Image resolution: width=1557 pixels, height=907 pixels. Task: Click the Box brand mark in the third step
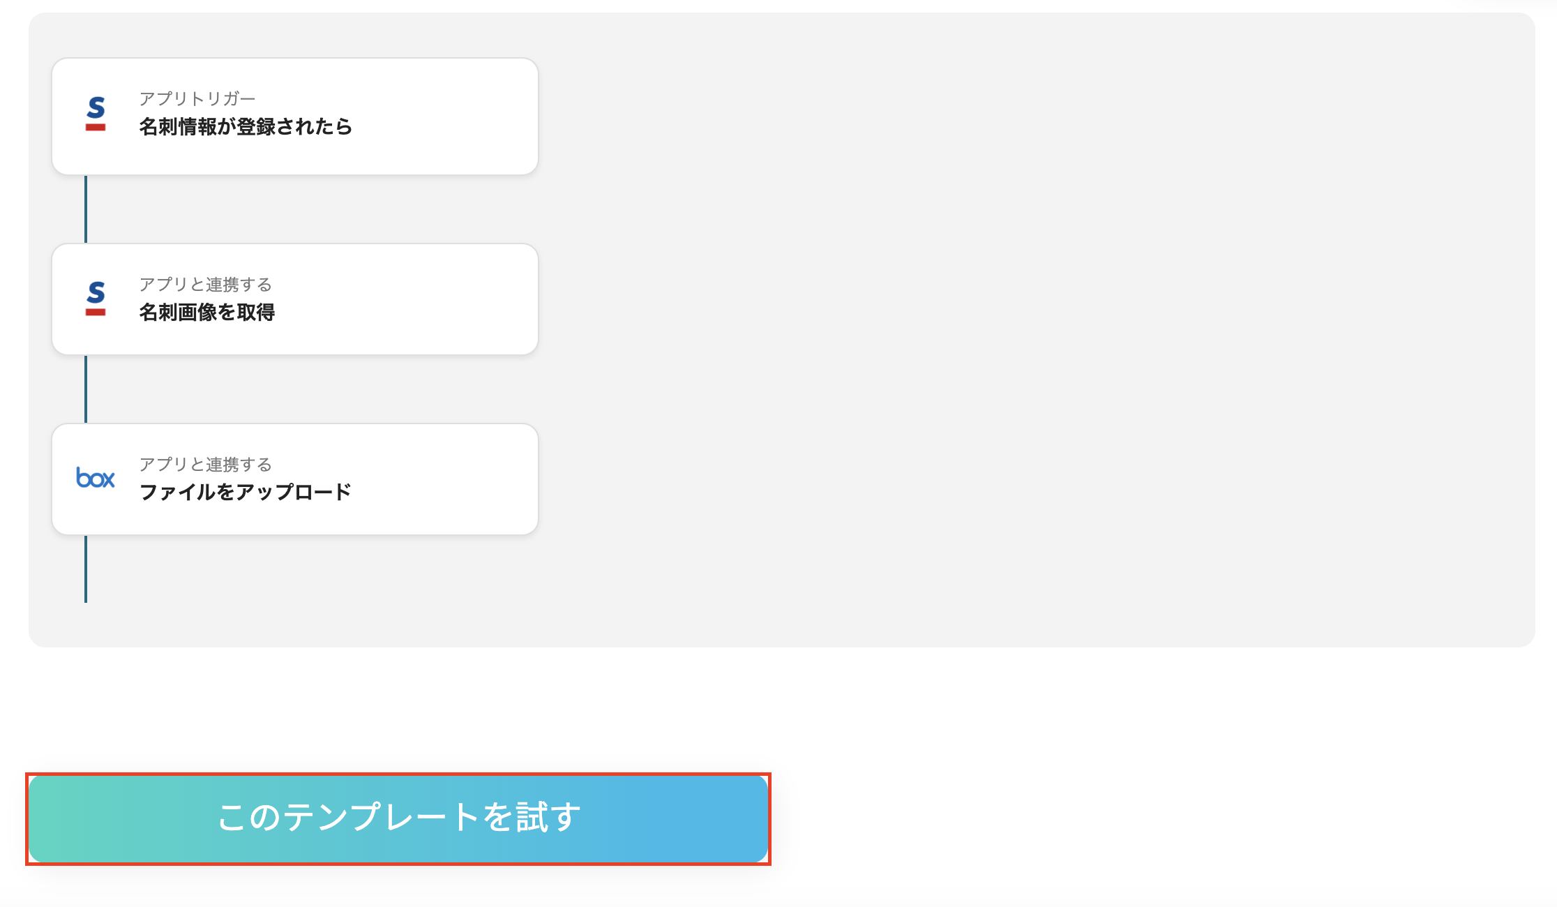click(x=95, y=479)
